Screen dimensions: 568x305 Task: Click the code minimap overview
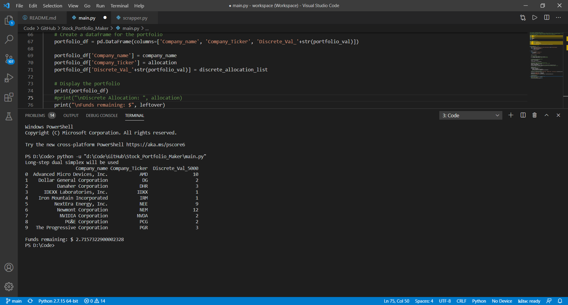pyautogui.click(x=546, y=55)
